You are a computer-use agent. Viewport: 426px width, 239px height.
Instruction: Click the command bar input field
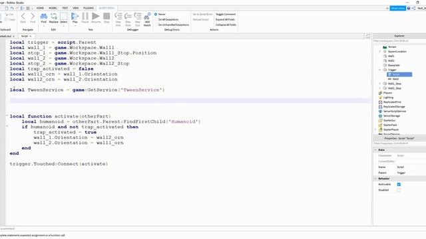coord(186,228)
